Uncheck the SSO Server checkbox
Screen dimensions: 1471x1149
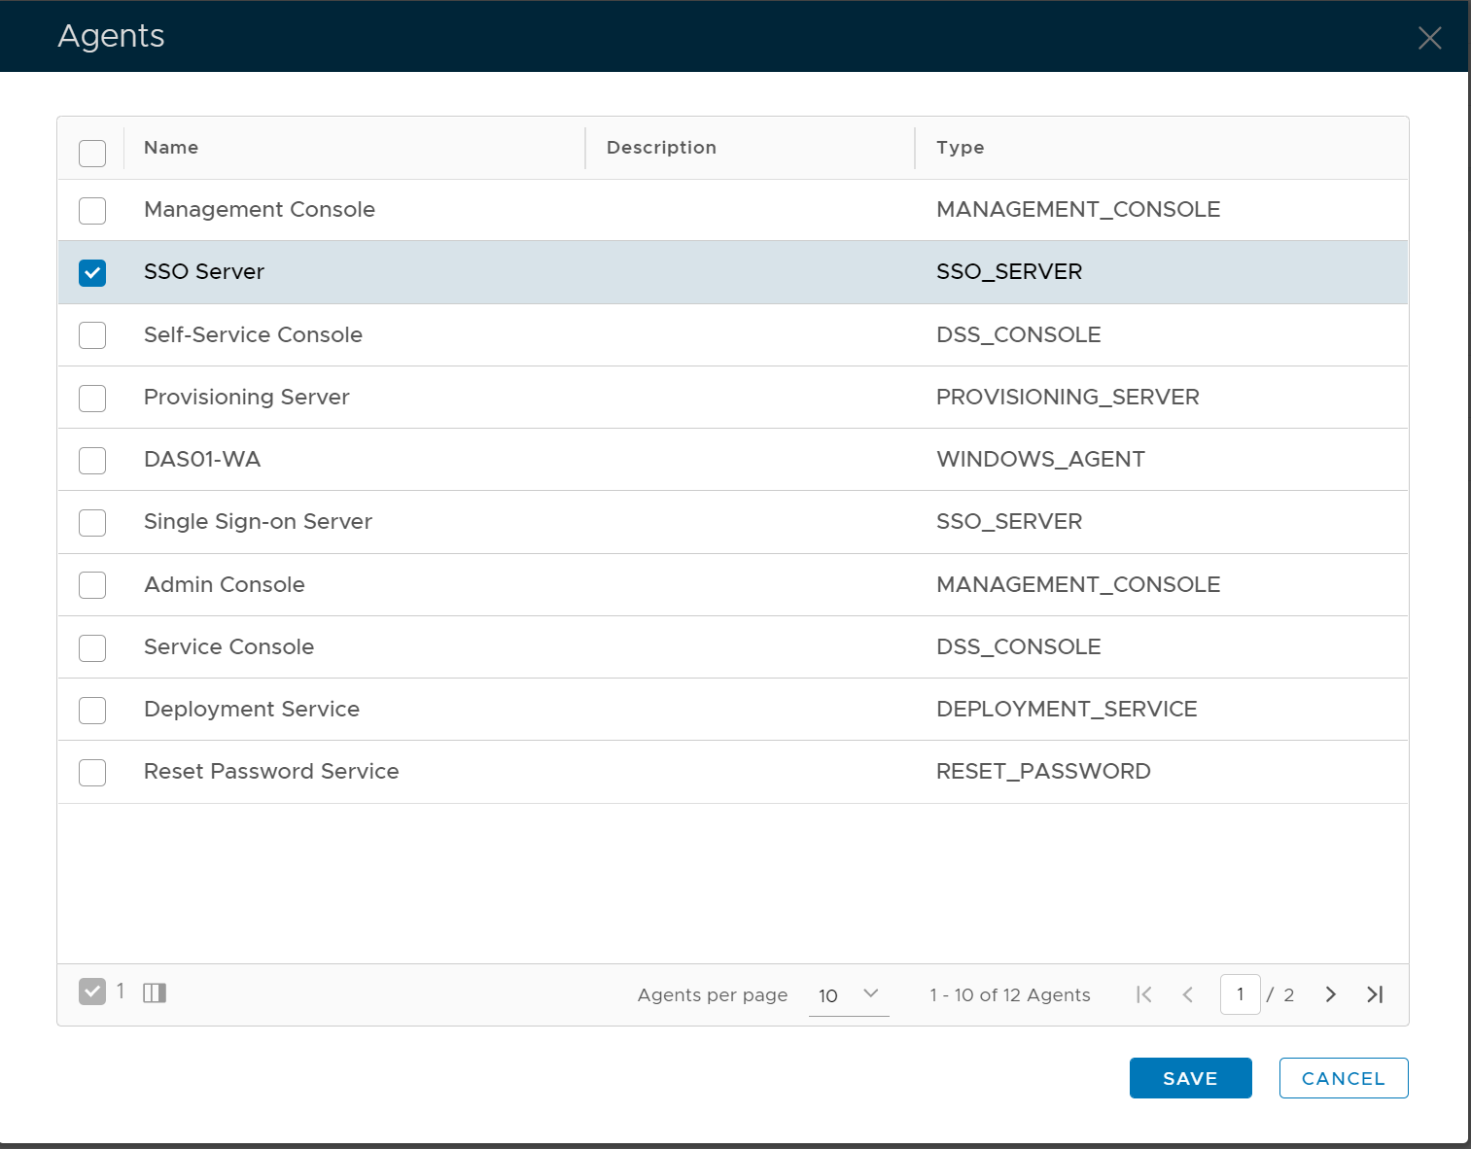(x=92, y=273)
